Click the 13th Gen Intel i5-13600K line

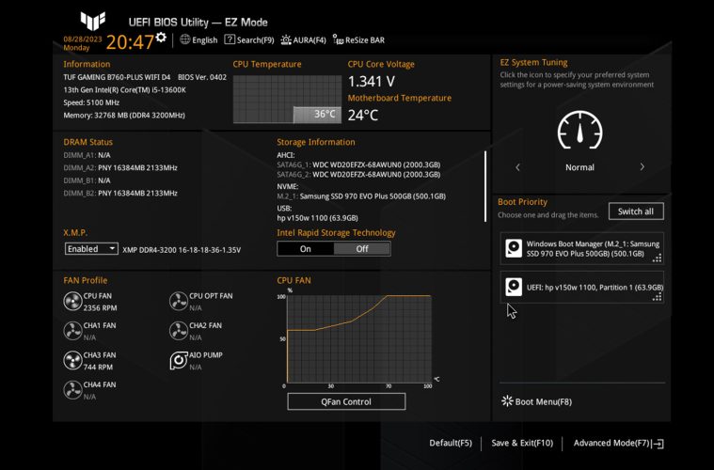coord(124,89)
